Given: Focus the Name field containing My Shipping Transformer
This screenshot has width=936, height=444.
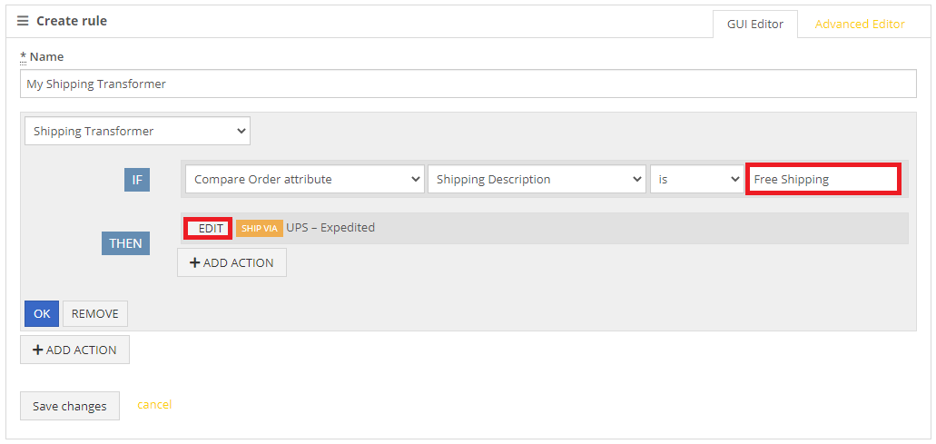Looking at the screenshot, I should point(468,84).
